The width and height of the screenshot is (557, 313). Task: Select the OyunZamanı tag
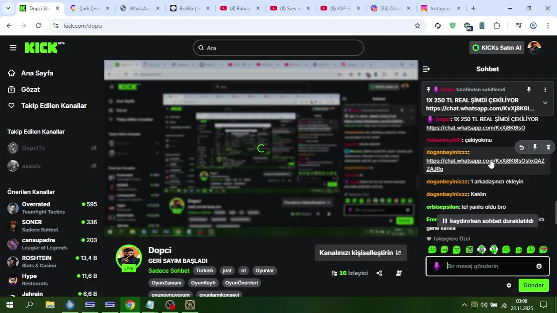tap(166, 283)
